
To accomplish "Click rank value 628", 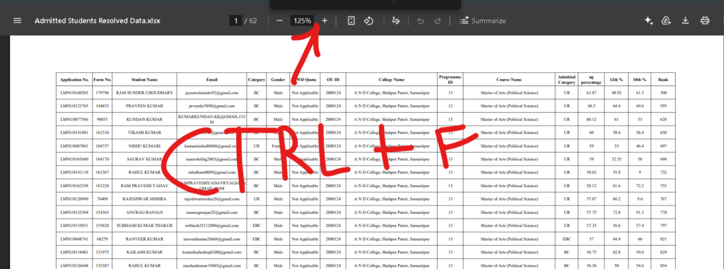I will tap(663, 119).
